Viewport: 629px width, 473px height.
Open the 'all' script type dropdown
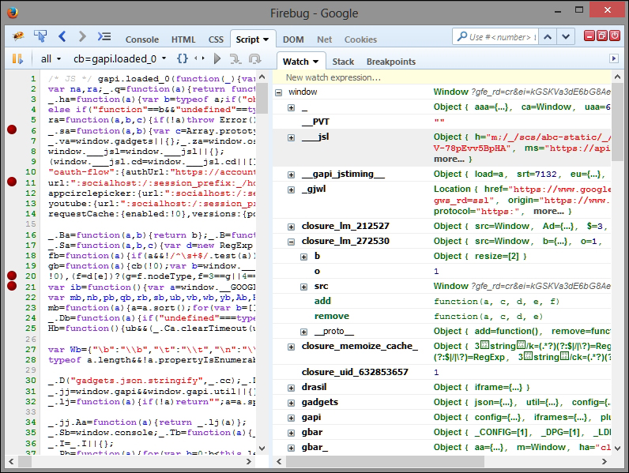pos(51,59)
